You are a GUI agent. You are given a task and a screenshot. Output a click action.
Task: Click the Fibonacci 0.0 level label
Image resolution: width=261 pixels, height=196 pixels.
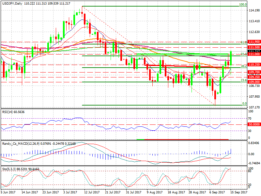pyautogui.click(x=244, y=104)
